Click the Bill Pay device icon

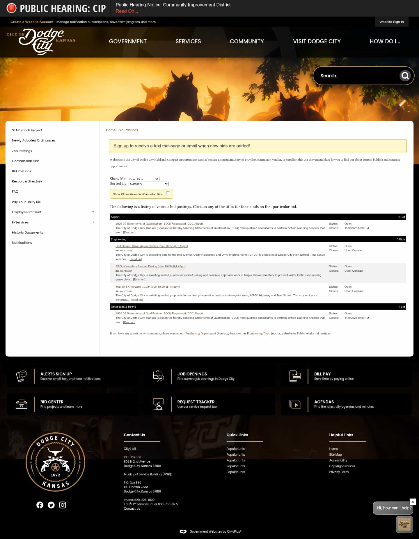(295, 376)
